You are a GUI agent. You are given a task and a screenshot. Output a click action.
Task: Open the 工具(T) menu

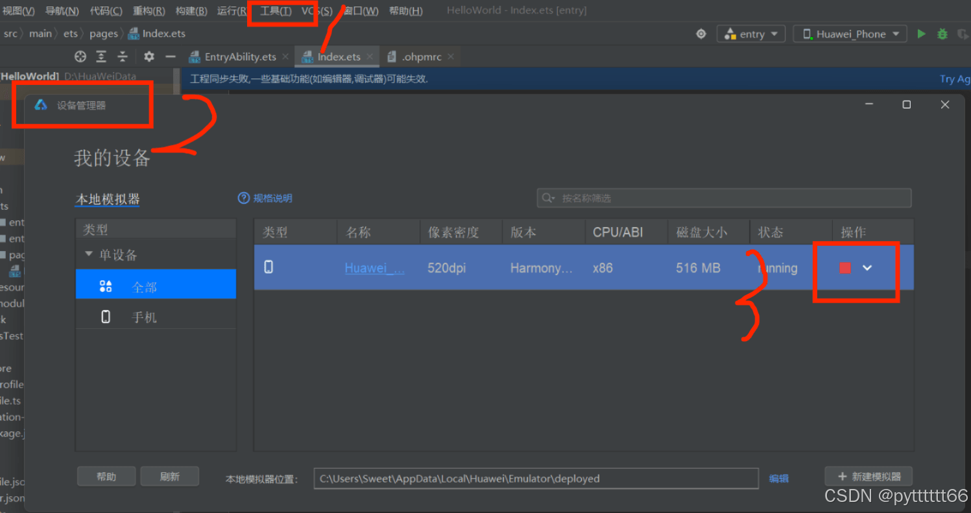coord(276,11)
